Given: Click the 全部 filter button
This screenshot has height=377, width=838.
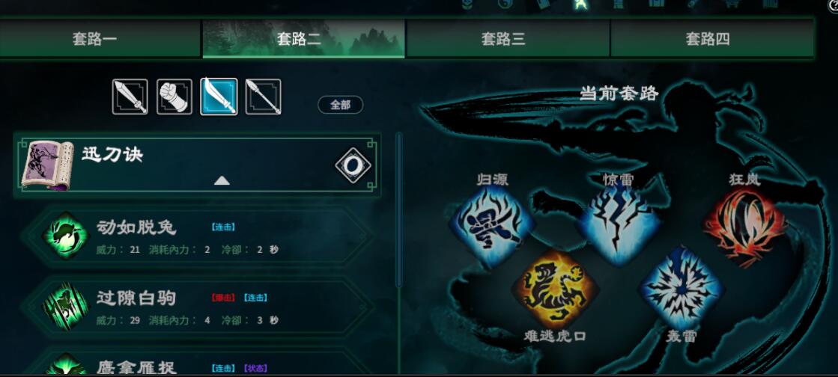Looking at the screenshot, I should pos(341,105).
